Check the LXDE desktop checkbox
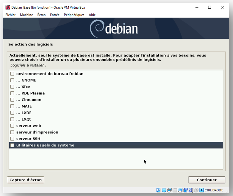Image resolution: width=233 pixels, height=196 pixels. [12, 113]
